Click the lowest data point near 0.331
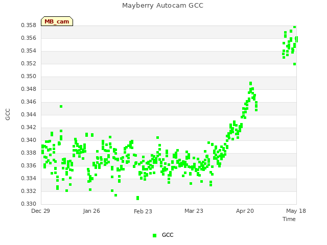This screenshot has height=245, width=327. point(137,198)
